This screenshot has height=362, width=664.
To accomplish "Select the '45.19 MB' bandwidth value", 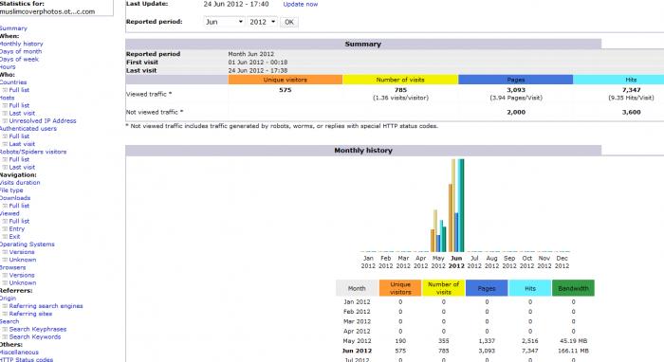I will click(x=573, y=341).
